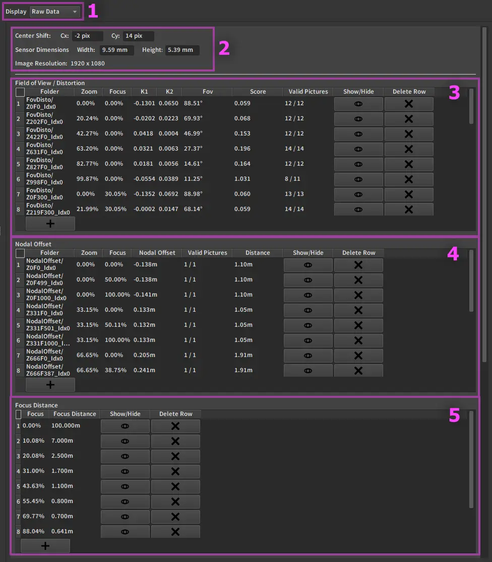This screenshot has height=562, width=492.
Task: Sort Nodal Offset table by Distance column
Action: 258,253
